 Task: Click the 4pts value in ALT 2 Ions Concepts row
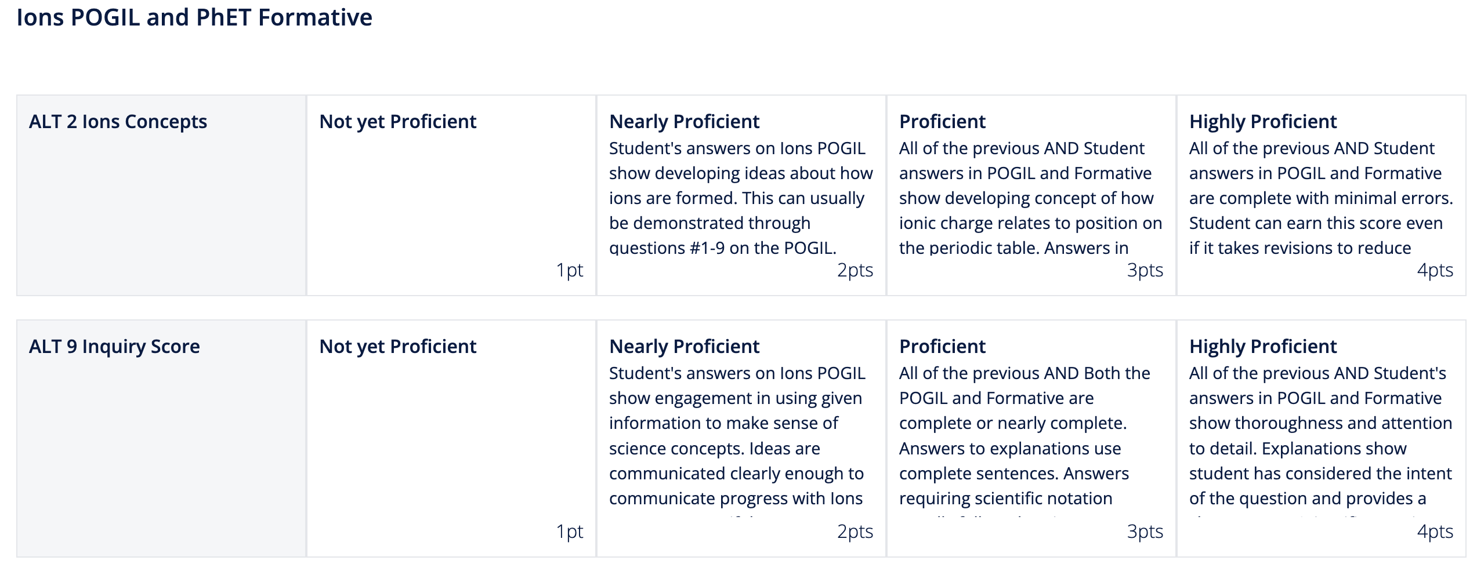point(1435,270)
